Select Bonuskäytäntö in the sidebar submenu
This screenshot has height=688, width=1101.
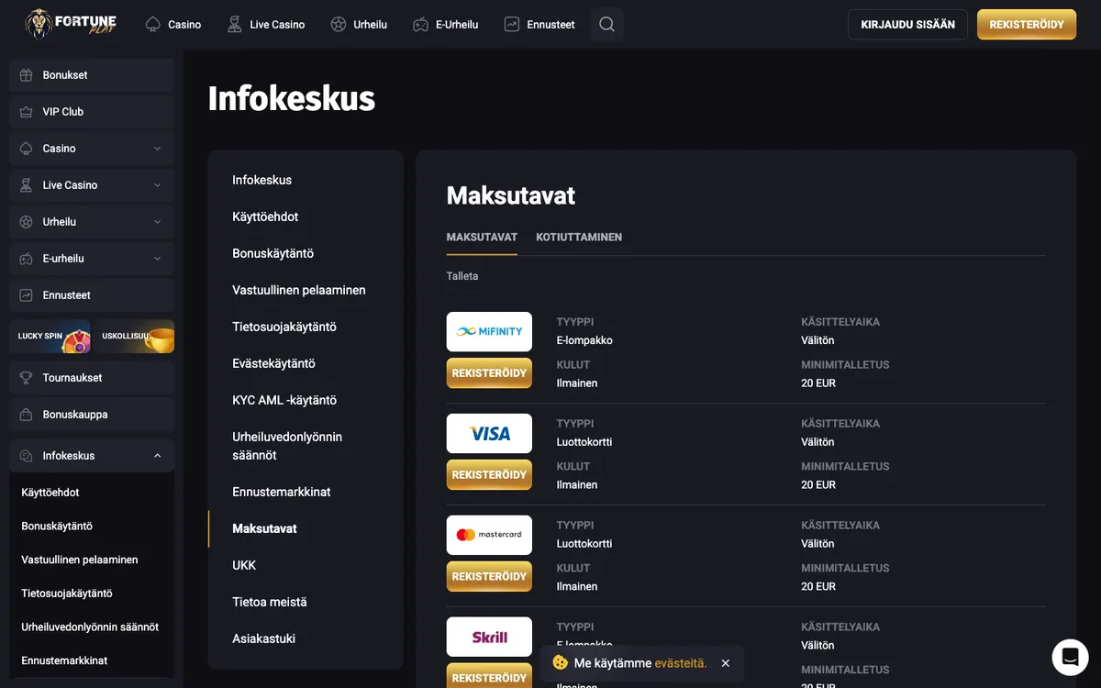(x=57, y=527)
